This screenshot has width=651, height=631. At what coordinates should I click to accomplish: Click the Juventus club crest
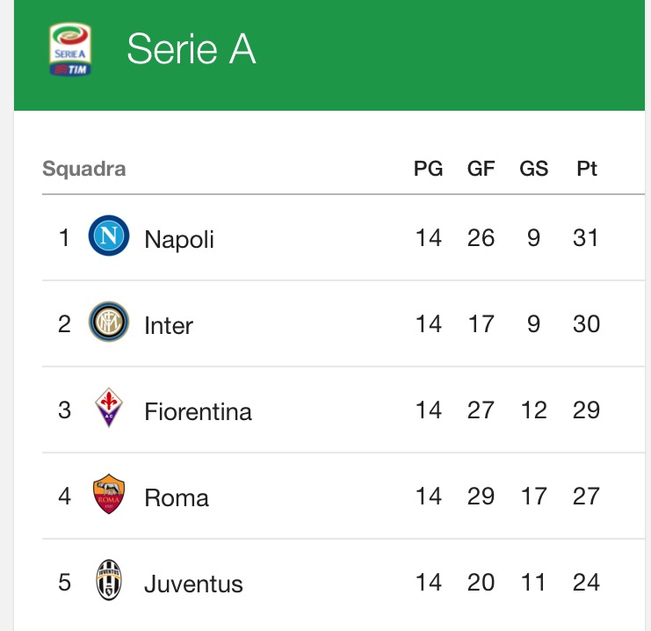pyautogui.click(x=109, y=580)
